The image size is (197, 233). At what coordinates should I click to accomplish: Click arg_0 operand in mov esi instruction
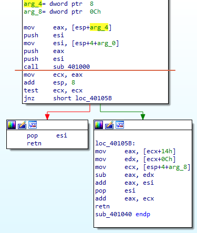[106, 43]
